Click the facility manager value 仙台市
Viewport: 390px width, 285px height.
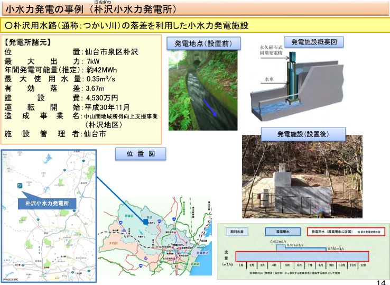(x=95, y=134)
